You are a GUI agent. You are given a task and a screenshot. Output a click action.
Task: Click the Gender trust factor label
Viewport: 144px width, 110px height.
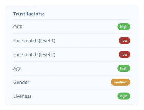tap(21, 82)
